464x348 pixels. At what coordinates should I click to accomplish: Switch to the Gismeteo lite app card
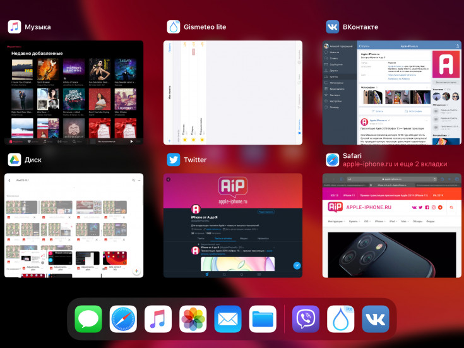(x=233, y=93)
